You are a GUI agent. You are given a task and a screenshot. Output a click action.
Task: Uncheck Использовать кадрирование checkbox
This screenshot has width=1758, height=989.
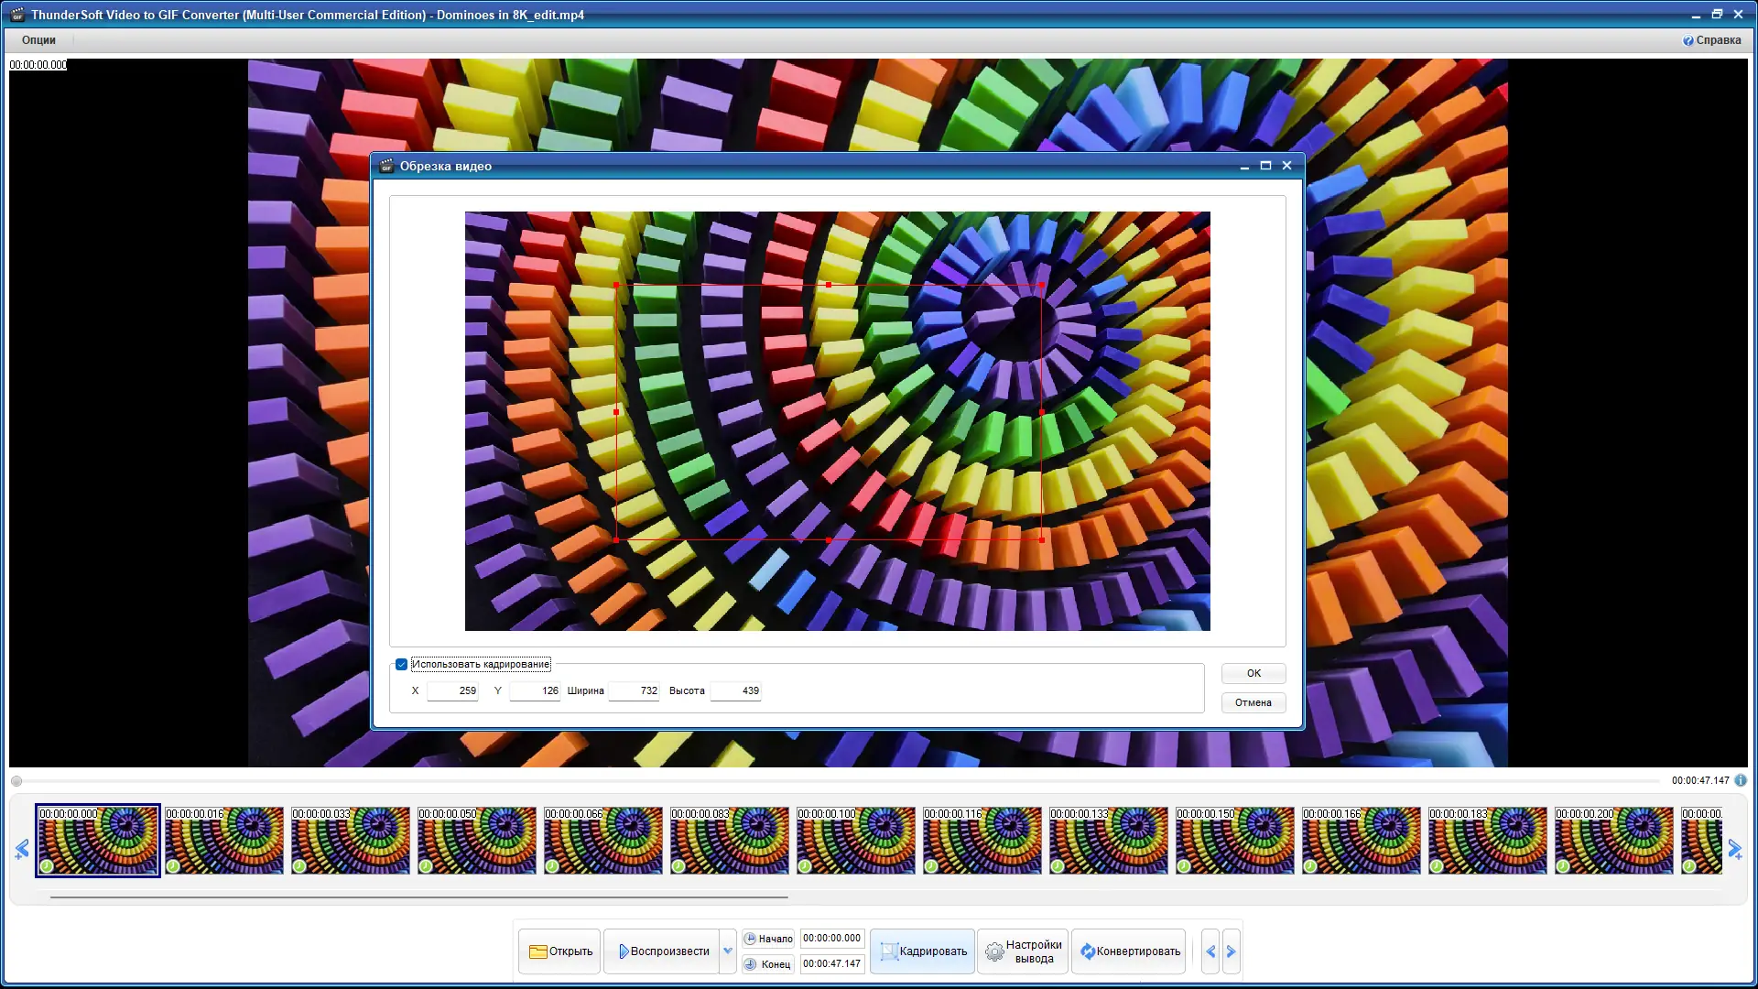[x=401, y=664]
